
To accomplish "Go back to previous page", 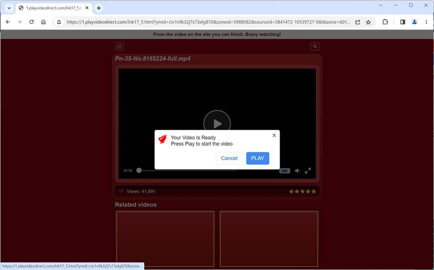I will coord(8,22).
